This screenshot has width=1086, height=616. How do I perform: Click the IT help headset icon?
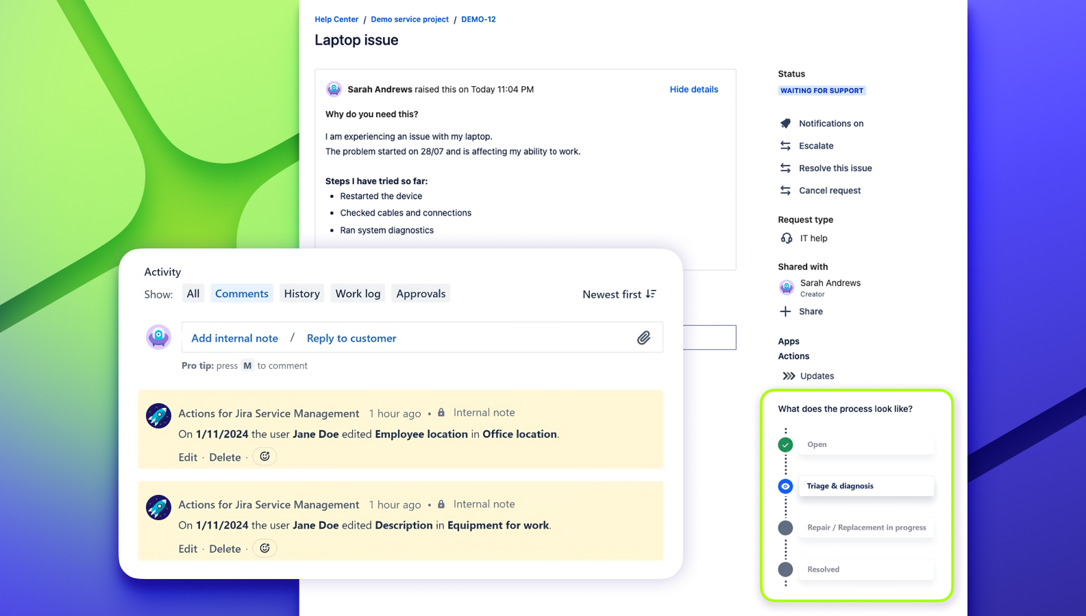tap(787, 238)
